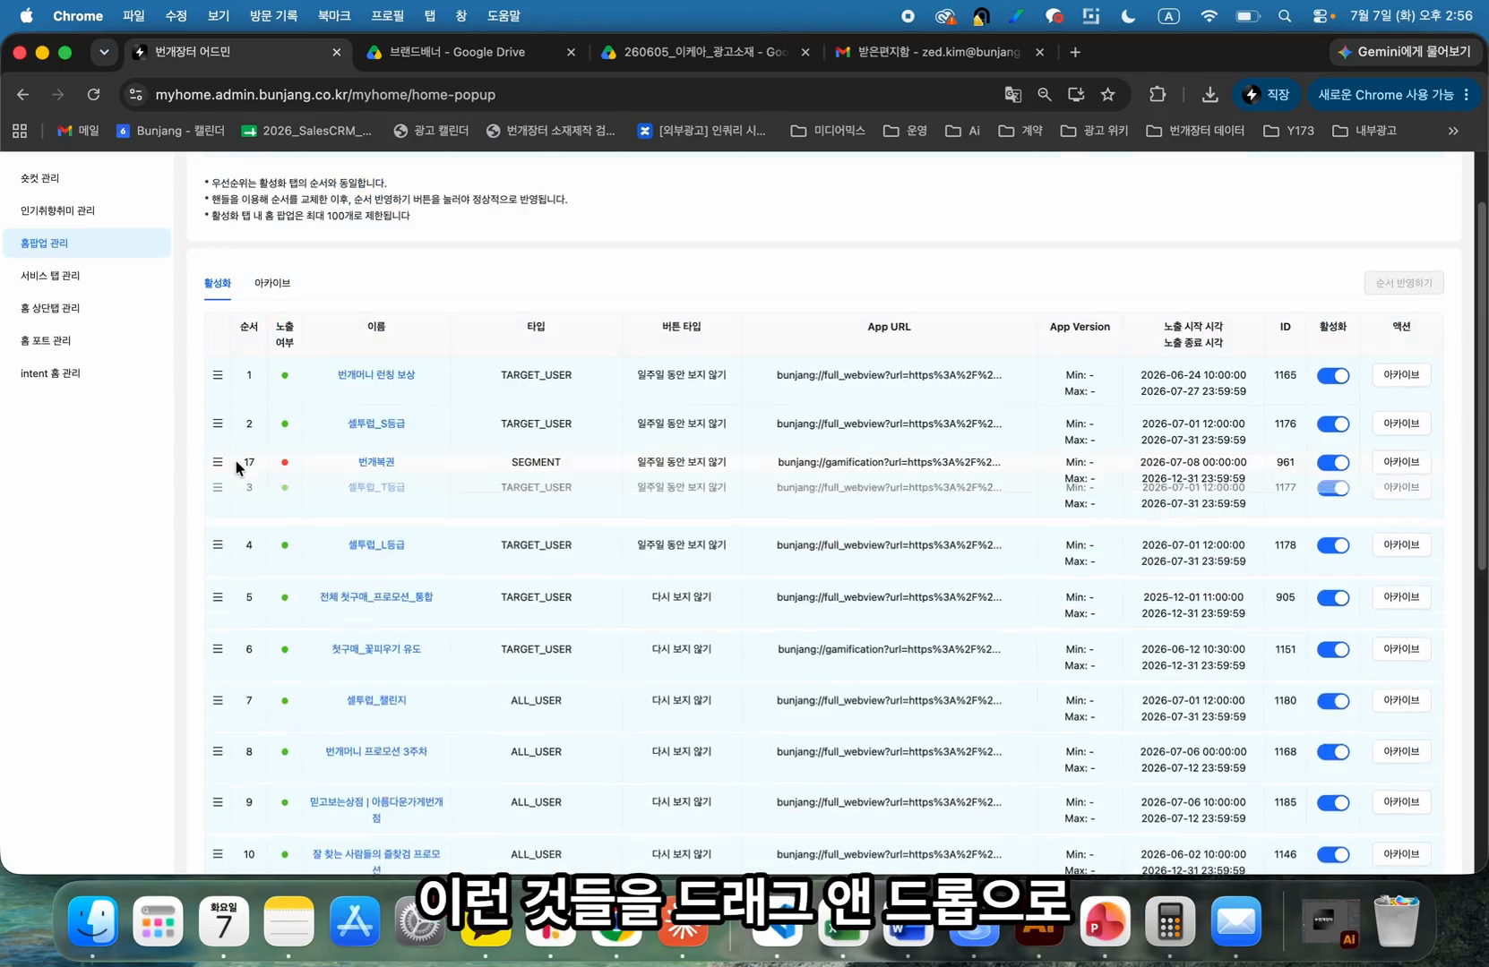This screenshot has width=1489, height=967.
Task: Open Launchpad from the dock
Action: tap(159, 920)
